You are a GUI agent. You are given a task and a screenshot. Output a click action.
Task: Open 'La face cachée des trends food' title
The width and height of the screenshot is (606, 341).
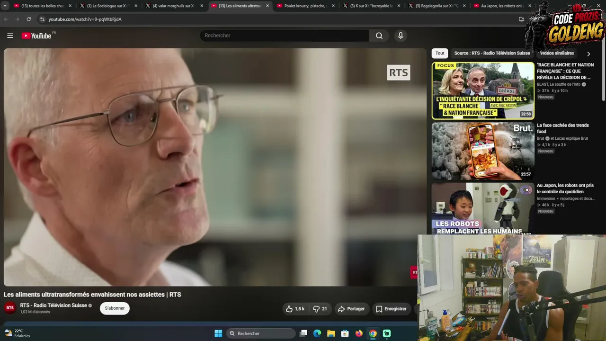coord(563,128)
